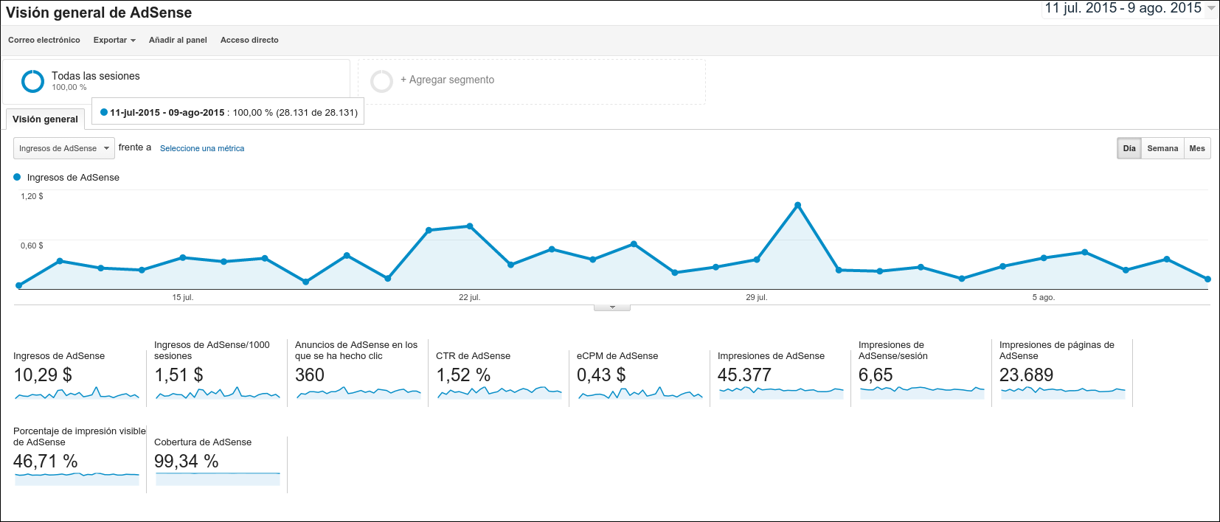This screenshot has height=522, width=1220.
Task: Click the Todas las sesiones donut icon
Action: 33,81
